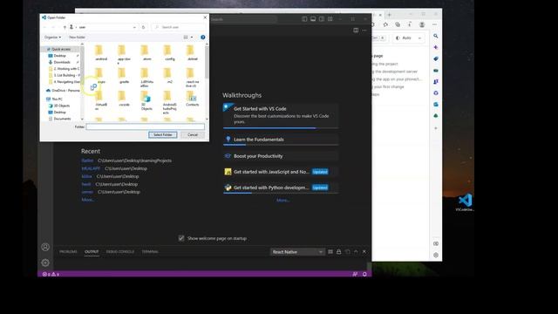Expand the address bar history dropdown in dialog

pos(134,27)
